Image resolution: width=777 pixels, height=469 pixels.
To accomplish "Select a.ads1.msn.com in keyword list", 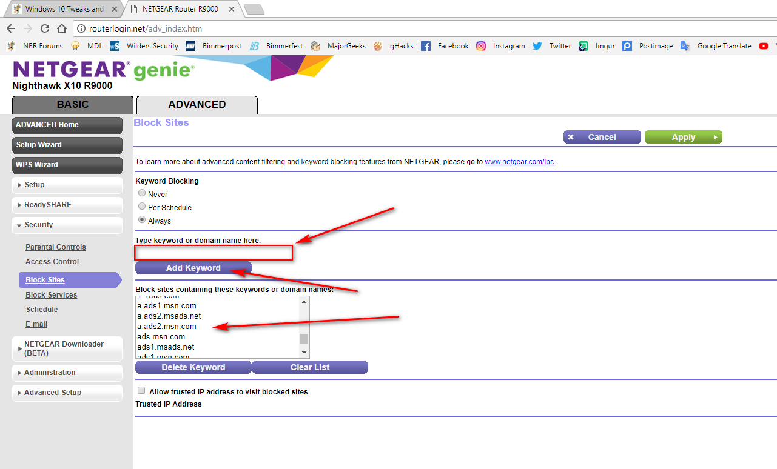I will coord(167,306).
